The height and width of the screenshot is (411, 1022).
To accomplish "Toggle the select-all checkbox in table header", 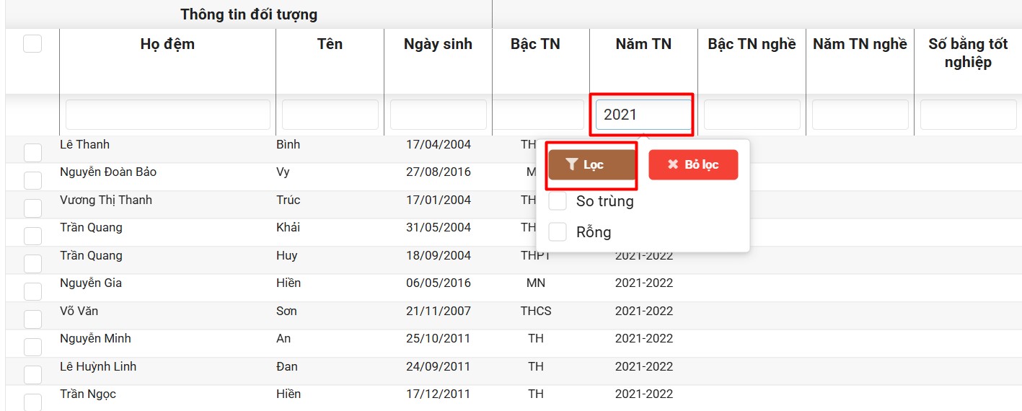I will coord(32,44).
